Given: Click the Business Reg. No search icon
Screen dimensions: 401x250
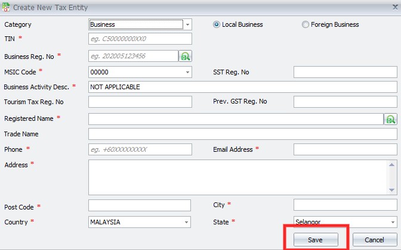Looking at the screenshot, I should pos(186,56).
